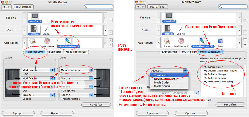Select Préférences Photoshop list entry
Viewport: 249px width, 117px height.
(221, 82)
